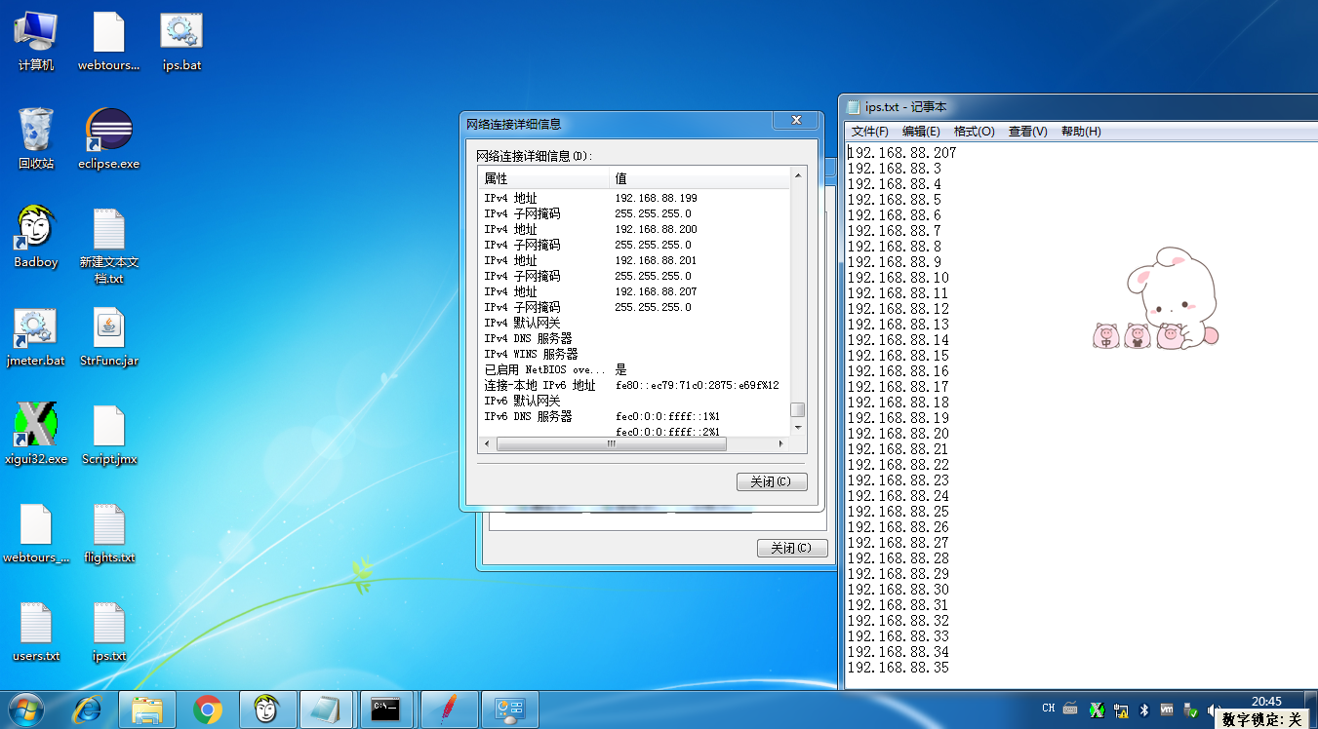
Task: Click the details list vertical scrollbar down arrow
Action: tap(797, 428)
